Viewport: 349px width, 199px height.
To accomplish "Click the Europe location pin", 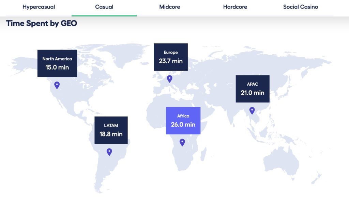I will click(x=169, y=79).
